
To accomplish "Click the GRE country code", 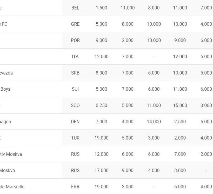I will [75, 24].
